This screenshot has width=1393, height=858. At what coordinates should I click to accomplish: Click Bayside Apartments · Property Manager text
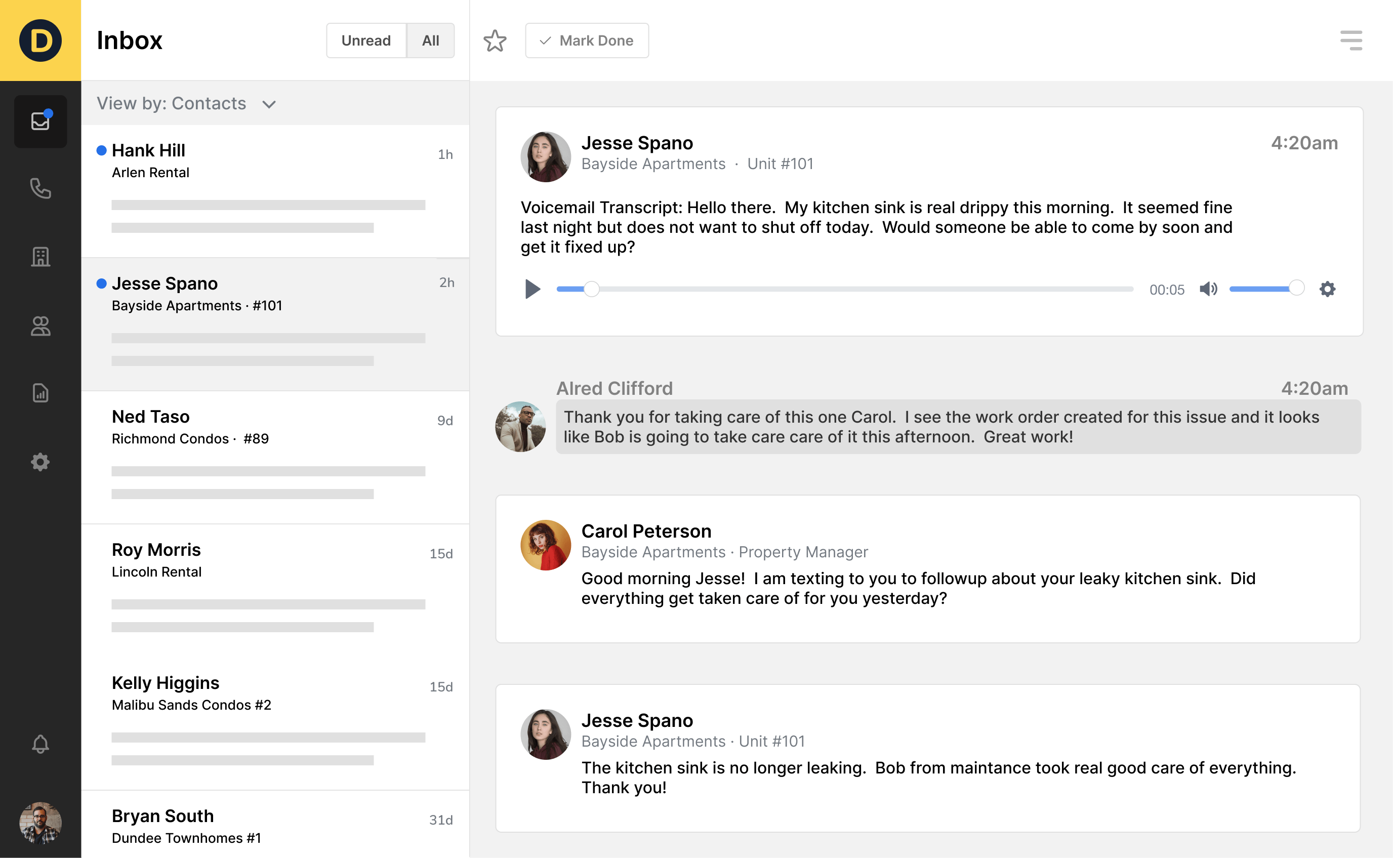[x=724, y=552]
